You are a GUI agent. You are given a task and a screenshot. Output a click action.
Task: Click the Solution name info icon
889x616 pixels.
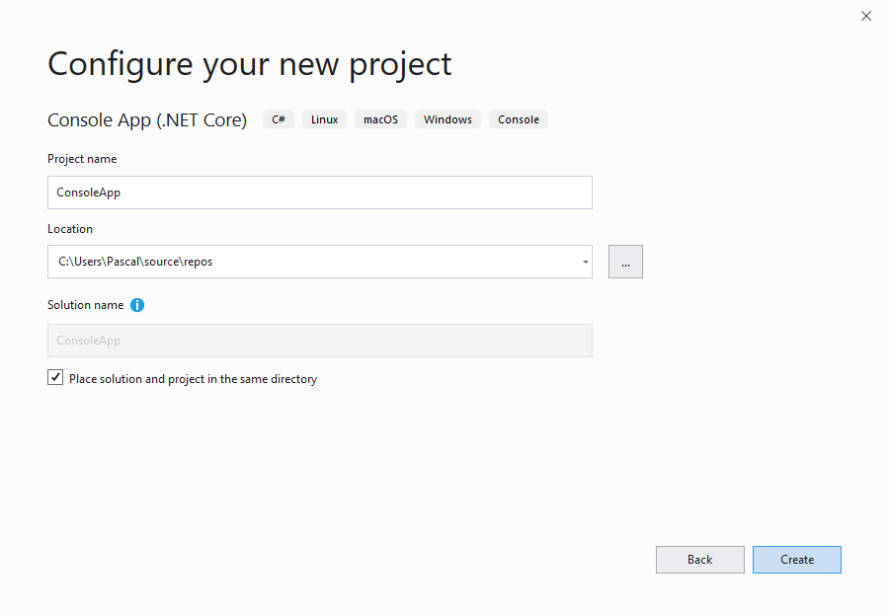click(x=137, y=305)
